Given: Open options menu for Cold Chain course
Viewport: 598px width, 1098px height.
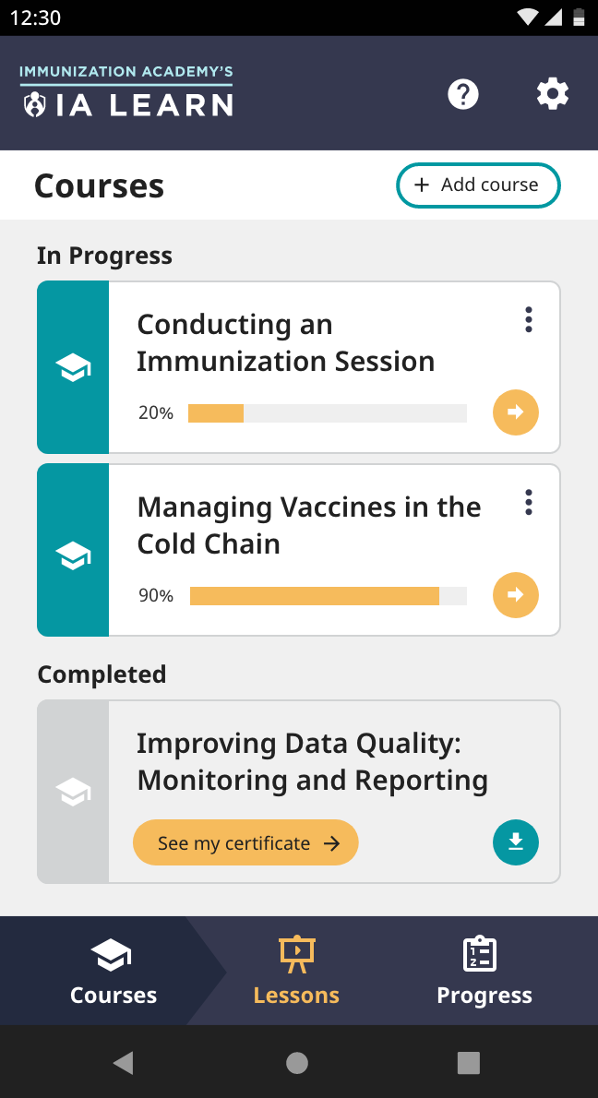Looking at the screenshot, I should [x=529, y=503].
